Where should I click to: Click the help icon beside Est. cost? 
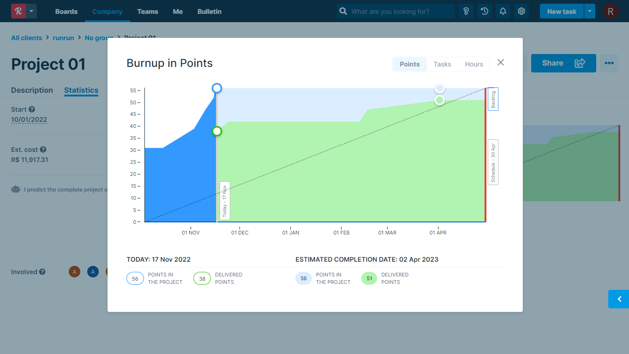43,150
